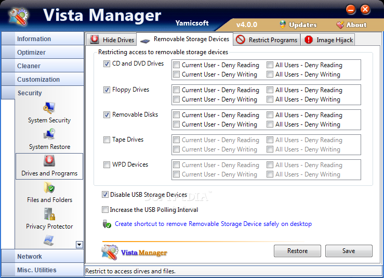This screenshot has height=278, width=384.
Task: Click the Removable Storage Devices drive icon
Action: coord(145,41)
